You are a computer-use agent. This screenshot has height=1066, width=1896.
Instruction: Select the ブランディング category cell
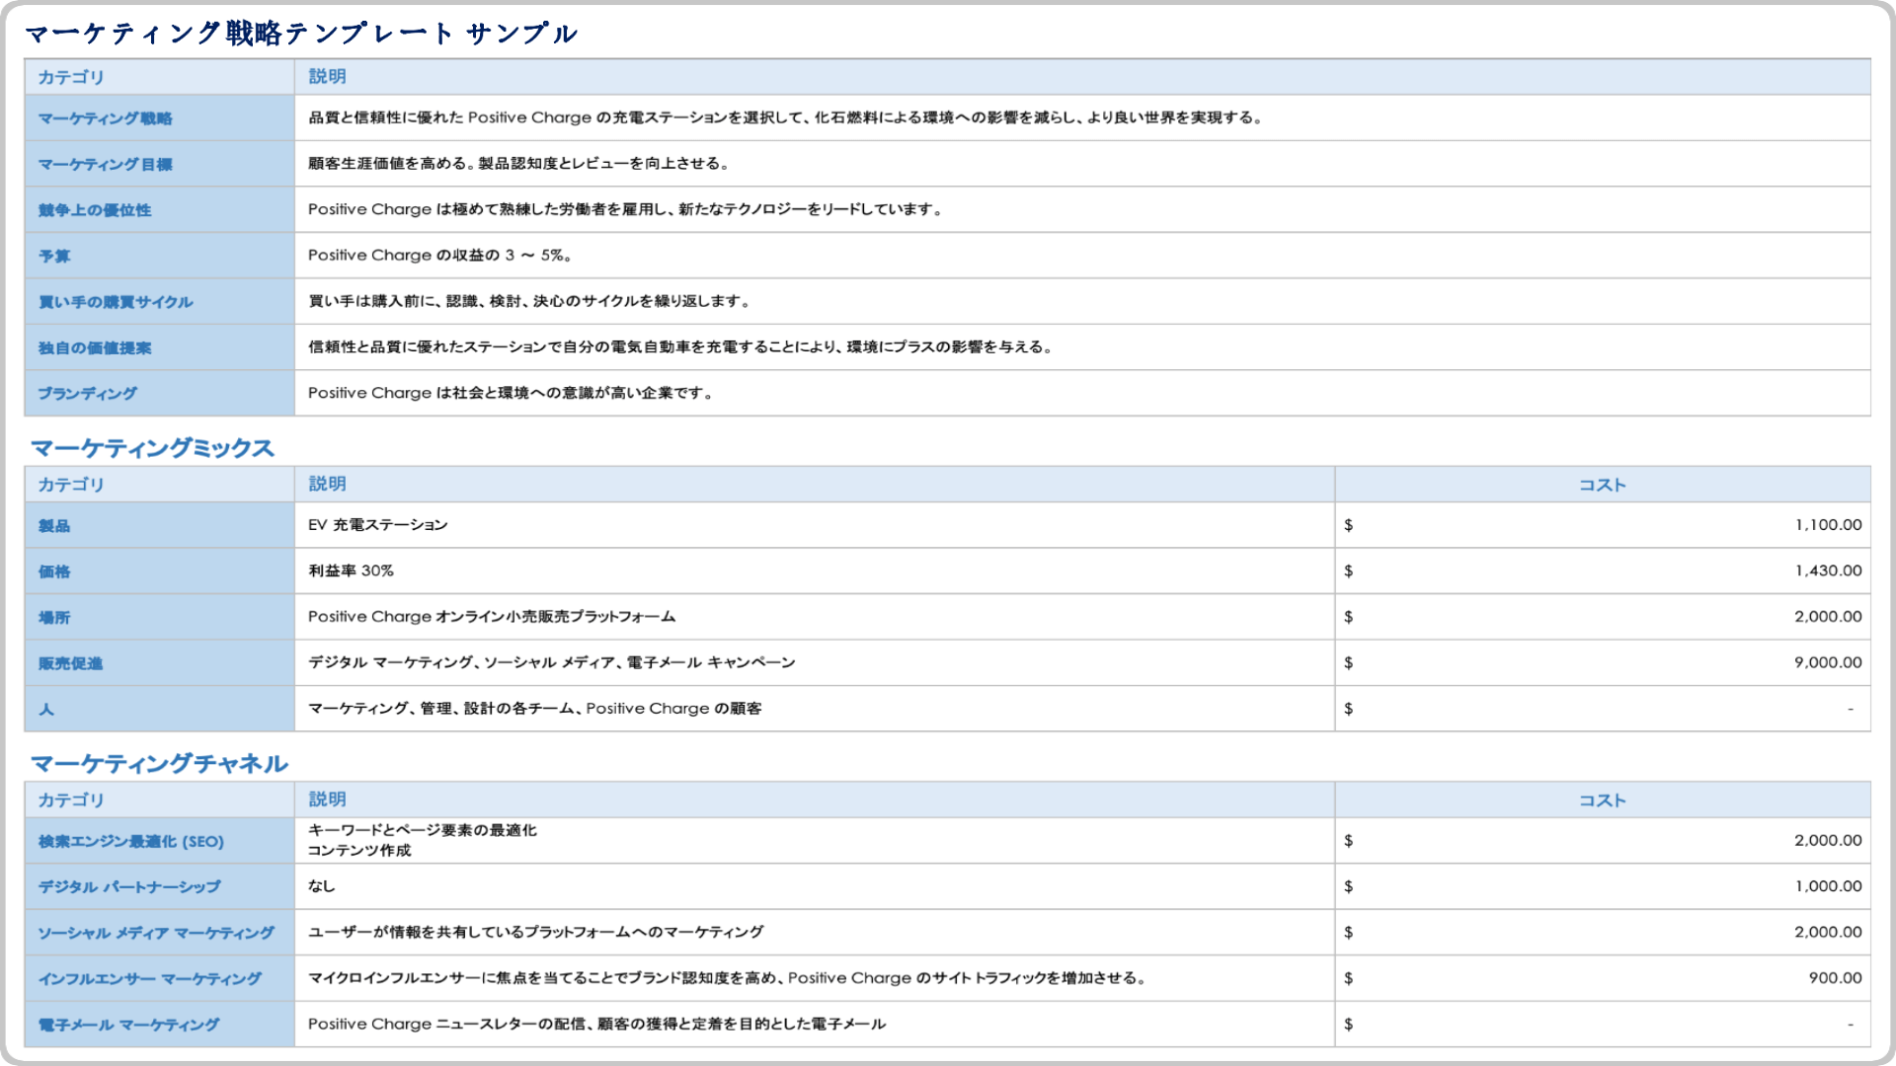(159, 393)
